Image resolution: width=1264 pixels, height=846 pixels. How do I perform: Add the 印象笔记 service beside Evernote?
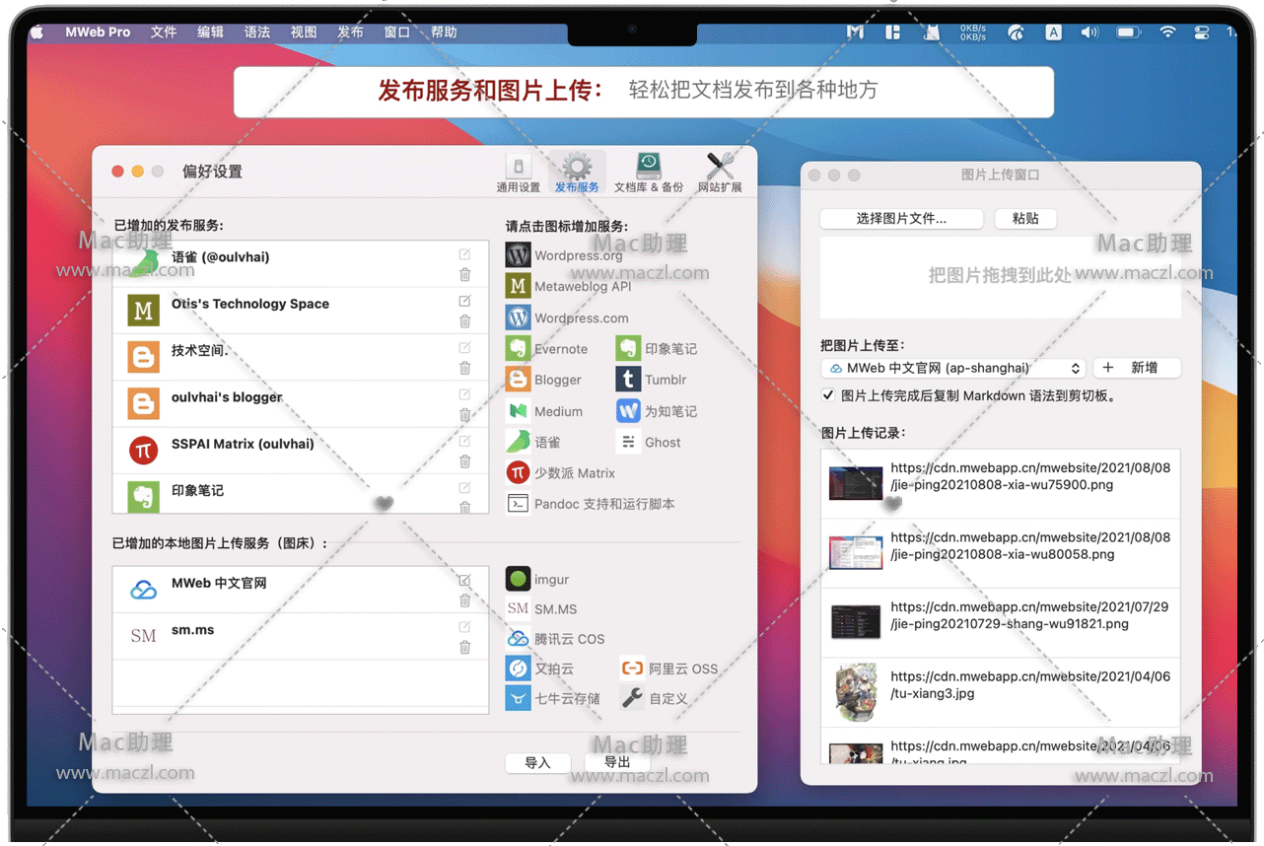click(628, 348)
